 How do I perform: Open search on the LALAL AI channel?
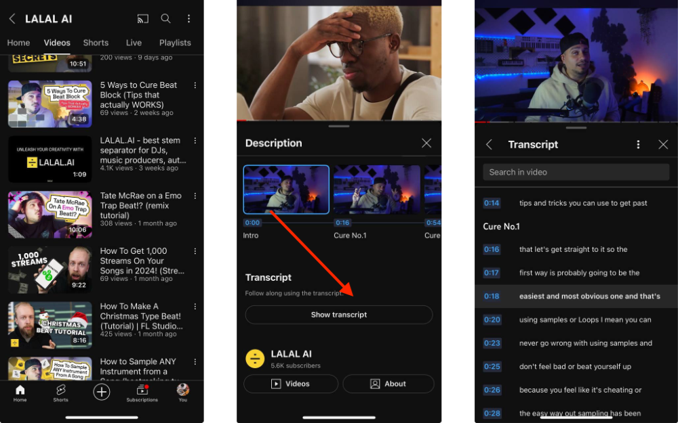point(165,18)
